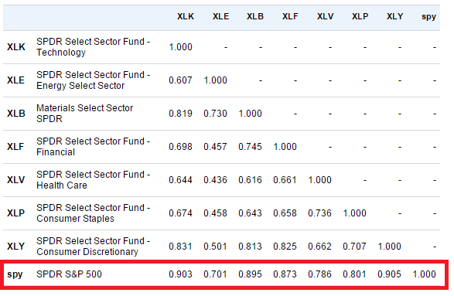Click the 0.903 spy-XLK correlation value

coord(180,274)
